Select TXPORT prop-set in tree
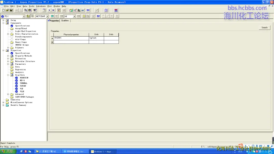The height and width of the screenshot is (154, 274). tap(23, 86)
